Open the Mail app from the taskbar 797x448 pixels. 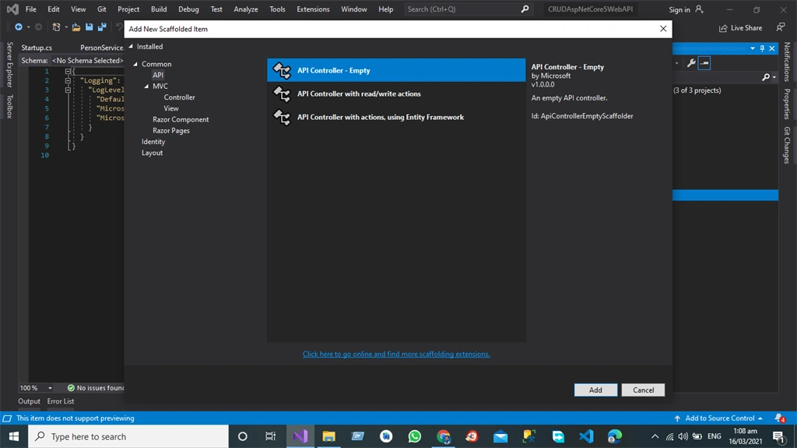coord(500,436)
